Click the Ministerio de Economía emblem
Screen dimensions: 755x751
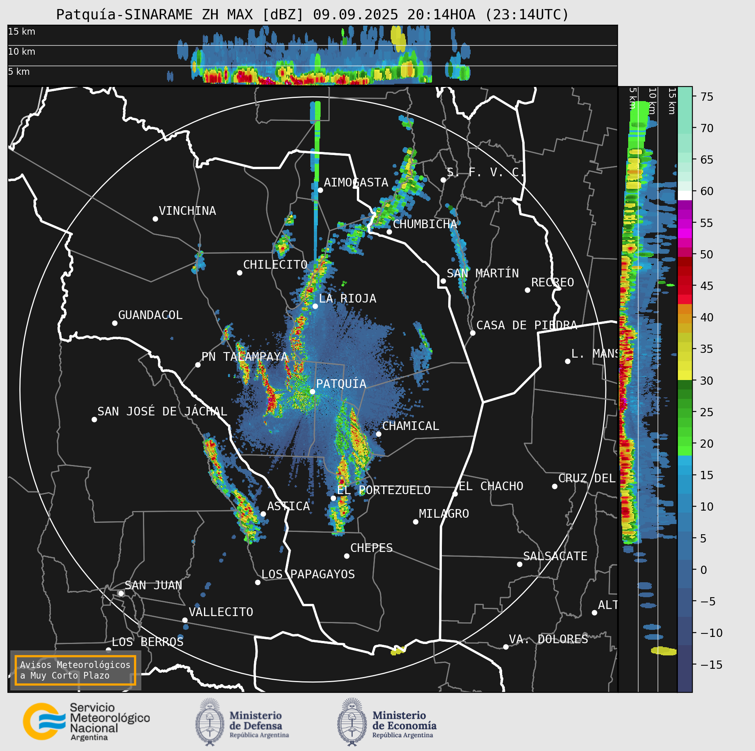point(352,722)
